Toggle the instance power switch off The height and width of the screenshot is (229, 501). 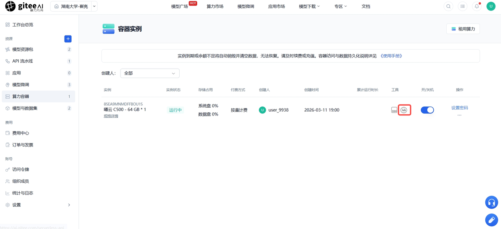click(427, 110)
